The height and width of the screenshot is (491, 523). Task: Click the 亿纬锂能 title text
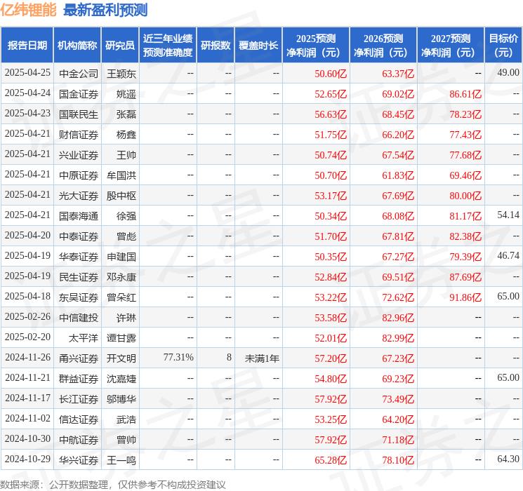click(x=28, y=10)
